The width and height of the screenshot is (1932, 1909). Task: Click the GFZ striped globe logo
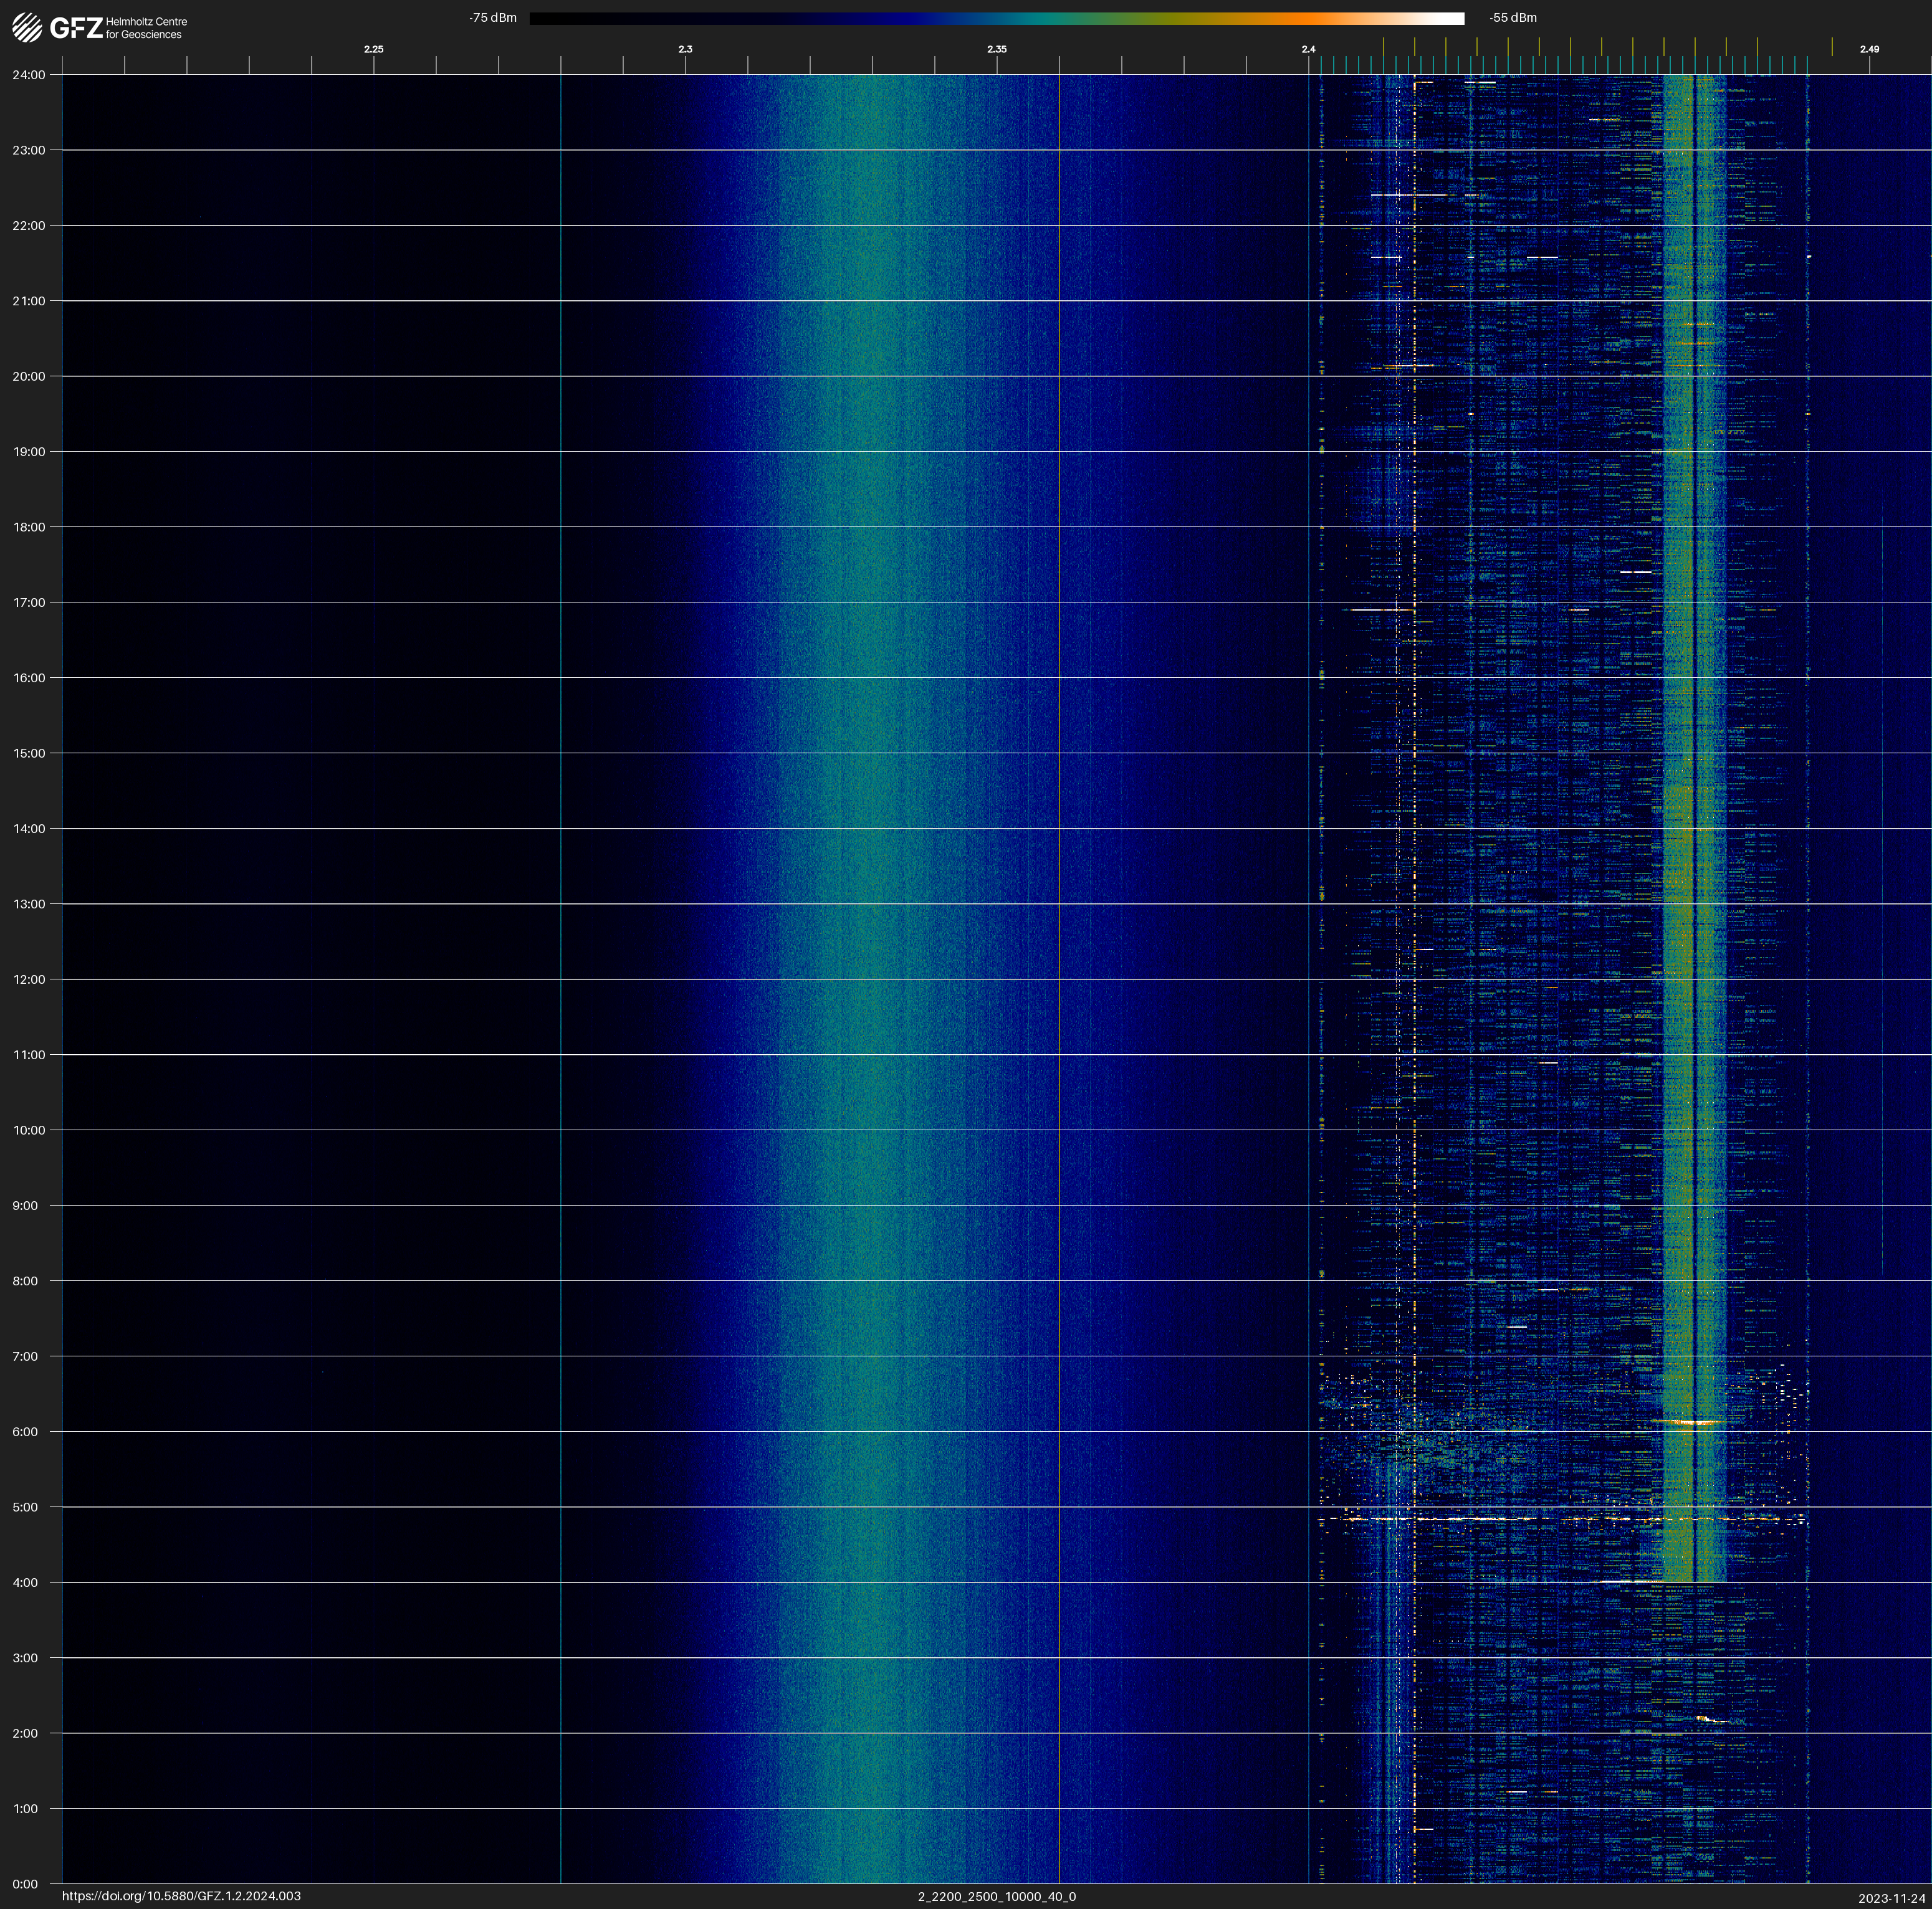[x=27, y=28]
